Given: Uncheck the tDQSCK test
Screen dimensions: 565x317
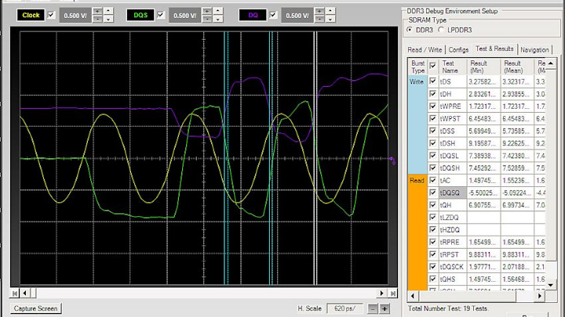Looking at the screenshot, I should point(432,267).
